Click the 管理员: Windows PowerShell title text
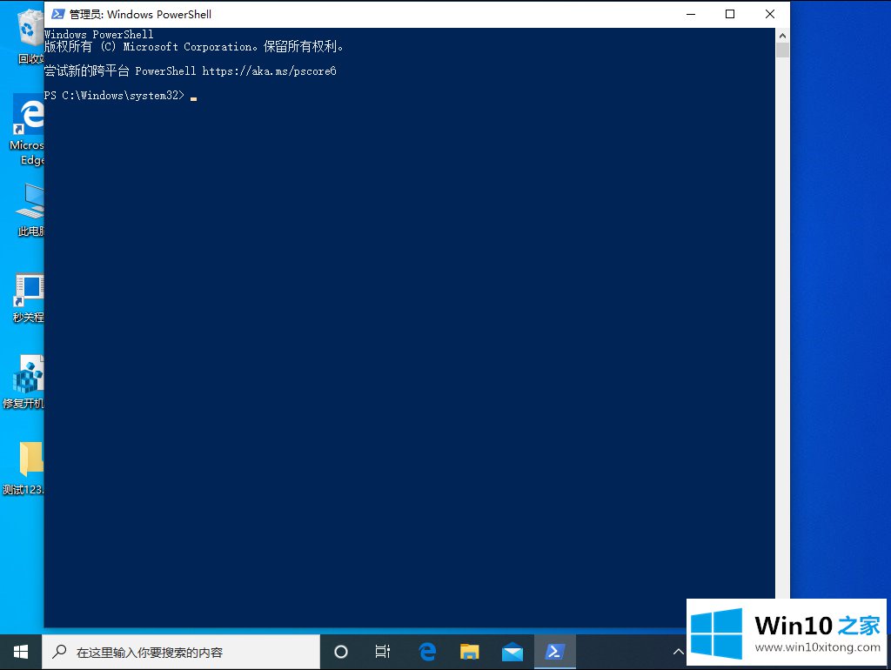The image size is (891, 670). coord(140,14)
